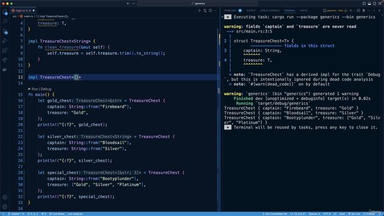Open errors and warnings status item
The width and height of the screenshot is (384, 216).
(32, 214)
